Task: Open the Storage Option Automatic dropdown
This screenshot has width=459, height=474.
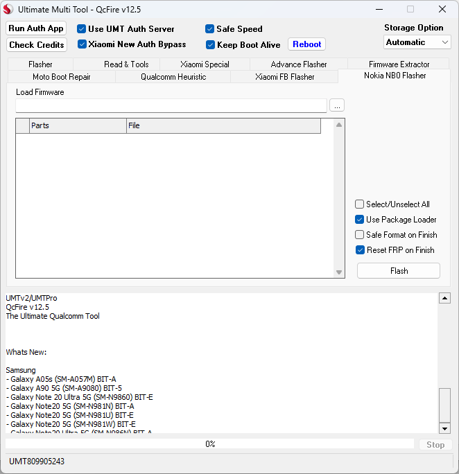Action: click(417, 42)
